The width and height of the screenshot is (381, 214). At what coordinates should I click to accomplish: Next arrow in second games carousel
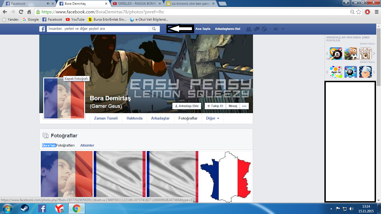(374, 72)
